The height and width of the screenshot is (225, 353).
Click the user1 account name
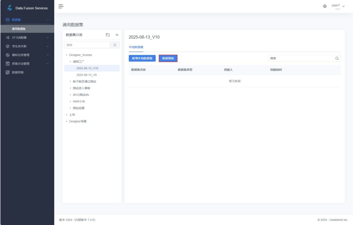click(335, 6)
